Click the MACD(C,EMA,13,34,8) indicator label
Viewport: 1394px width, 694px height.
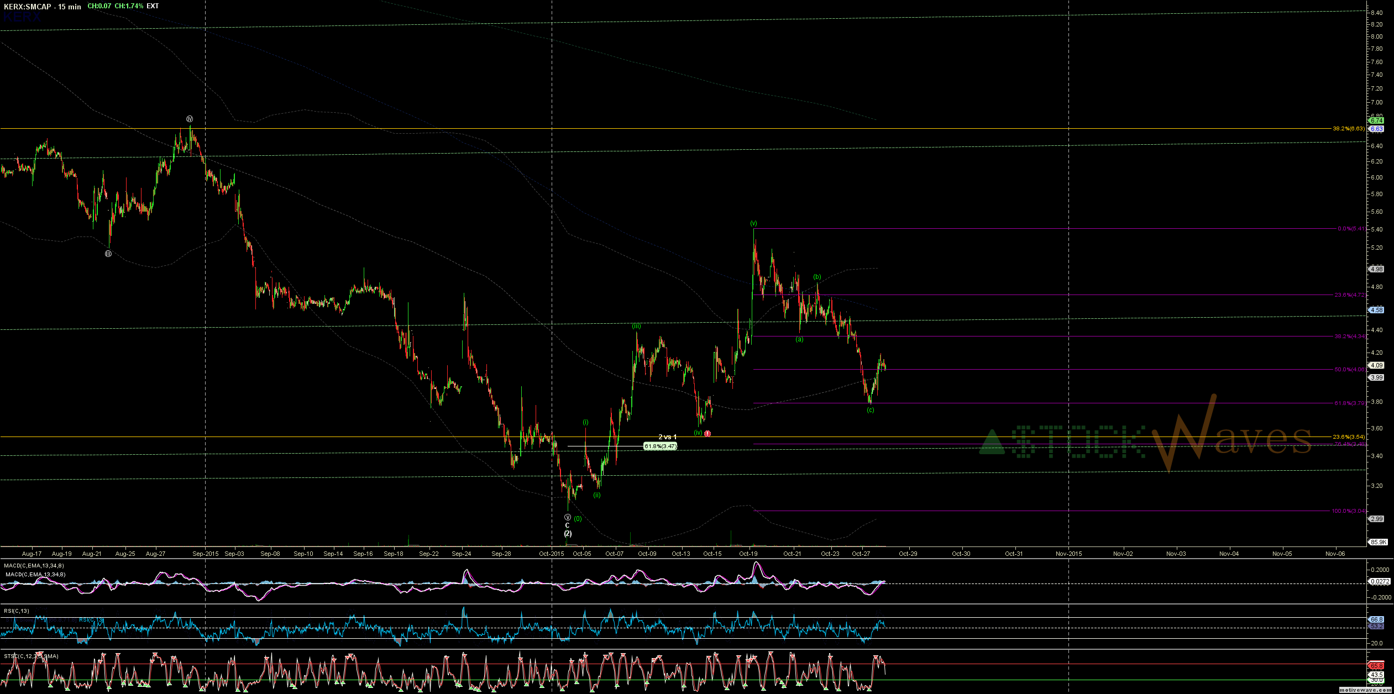pos(34,565)
